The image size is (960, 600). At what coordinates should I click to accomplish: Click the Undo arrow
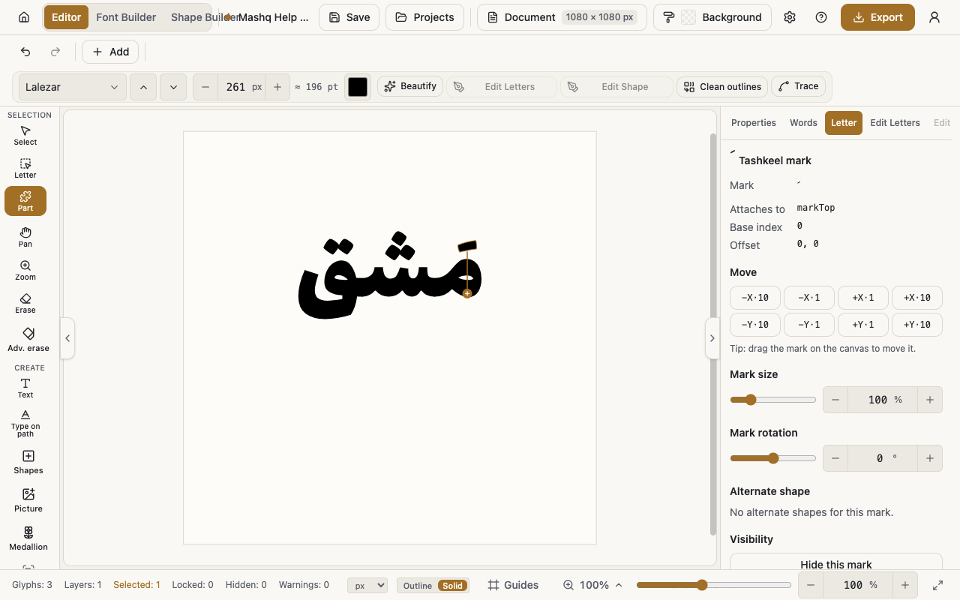click(x=25, y=52)
